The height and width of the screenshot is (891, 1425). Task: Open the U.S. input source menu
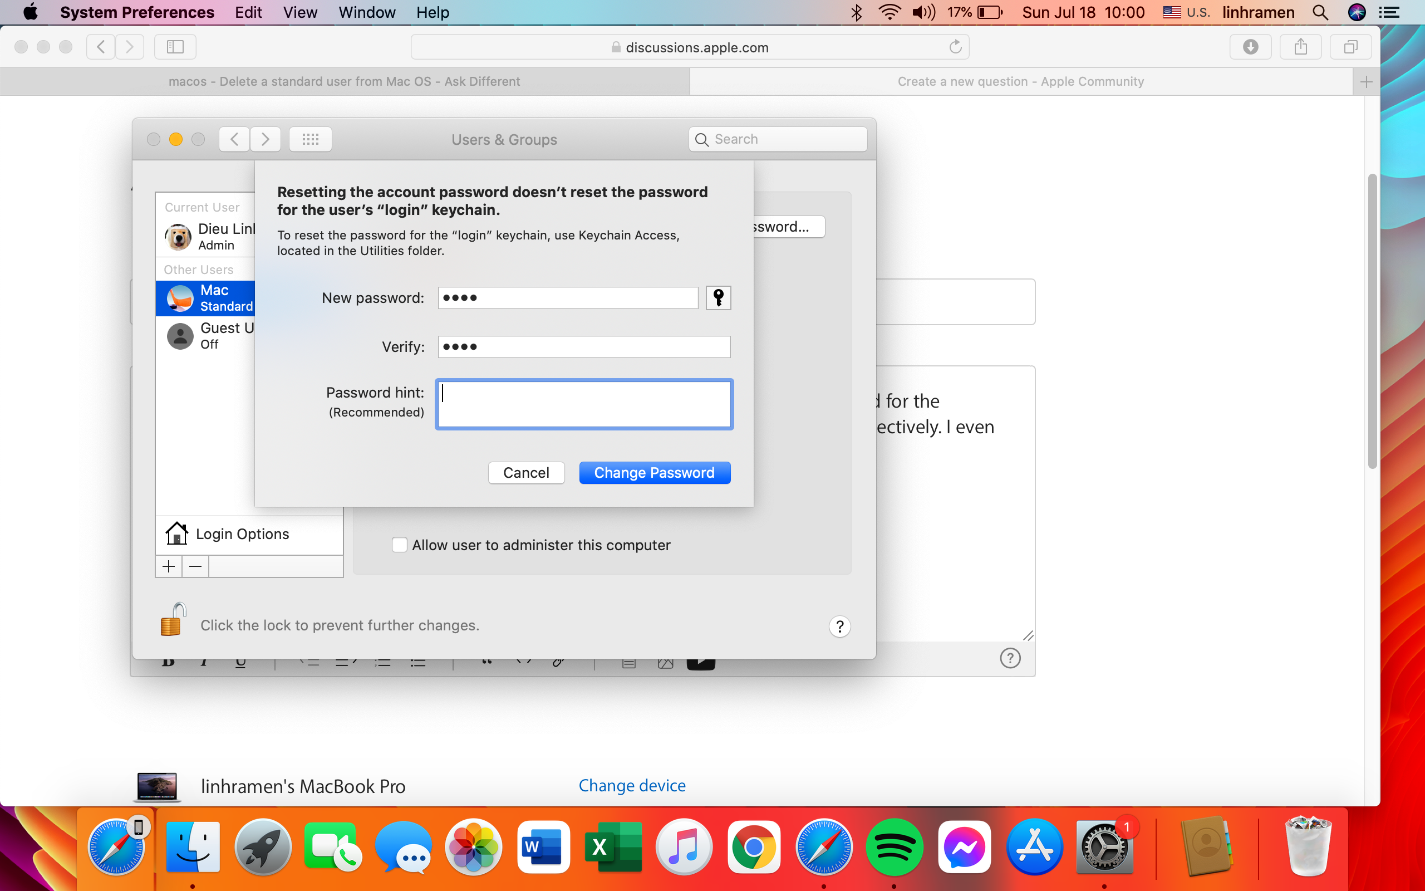(x=1186, y=12)
